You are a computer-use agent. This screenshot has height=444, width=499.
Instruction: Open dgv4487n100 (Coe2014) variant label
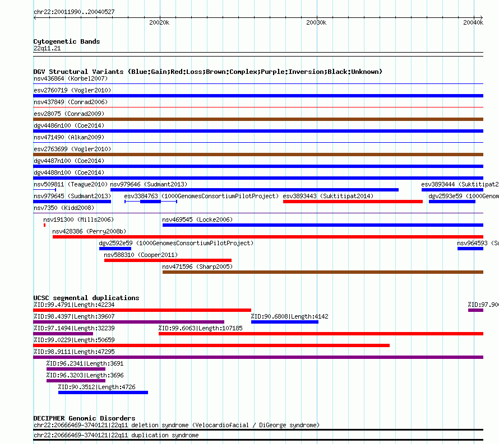[69, 161]
